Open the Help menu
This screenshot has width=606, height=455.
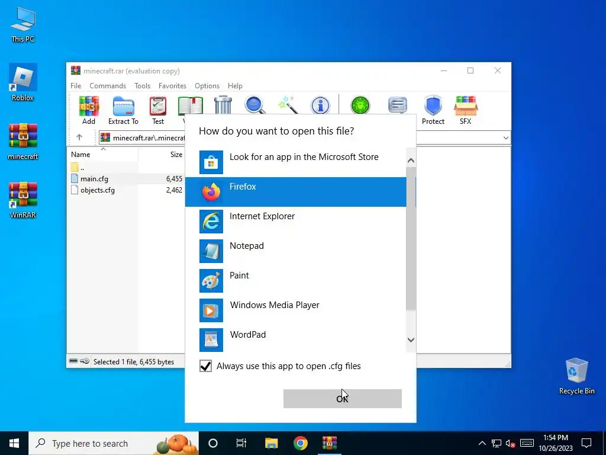(x=235, y=85)
